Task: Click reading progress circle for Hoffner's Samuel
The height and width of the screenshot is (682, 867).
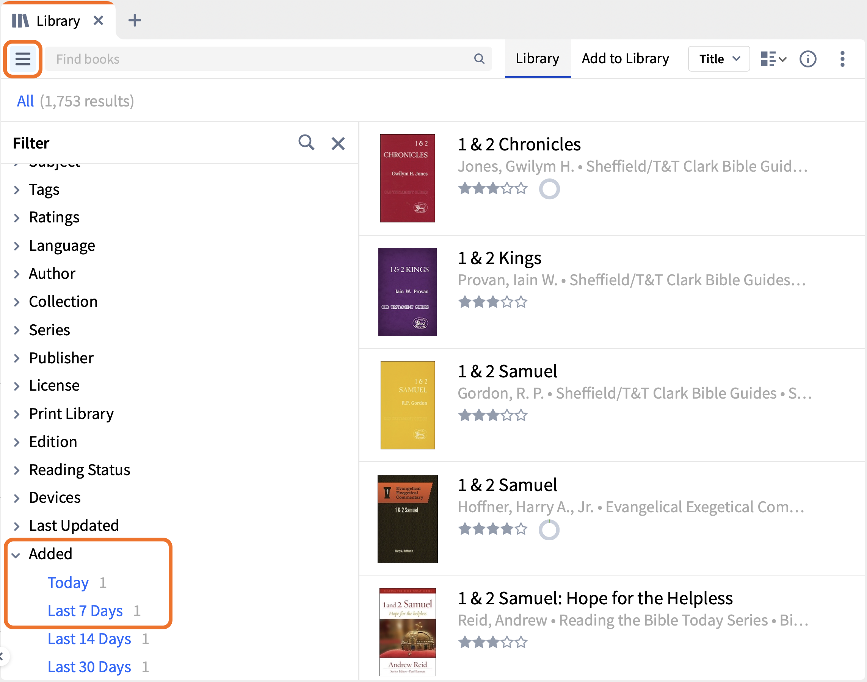Action: [549, 530]
